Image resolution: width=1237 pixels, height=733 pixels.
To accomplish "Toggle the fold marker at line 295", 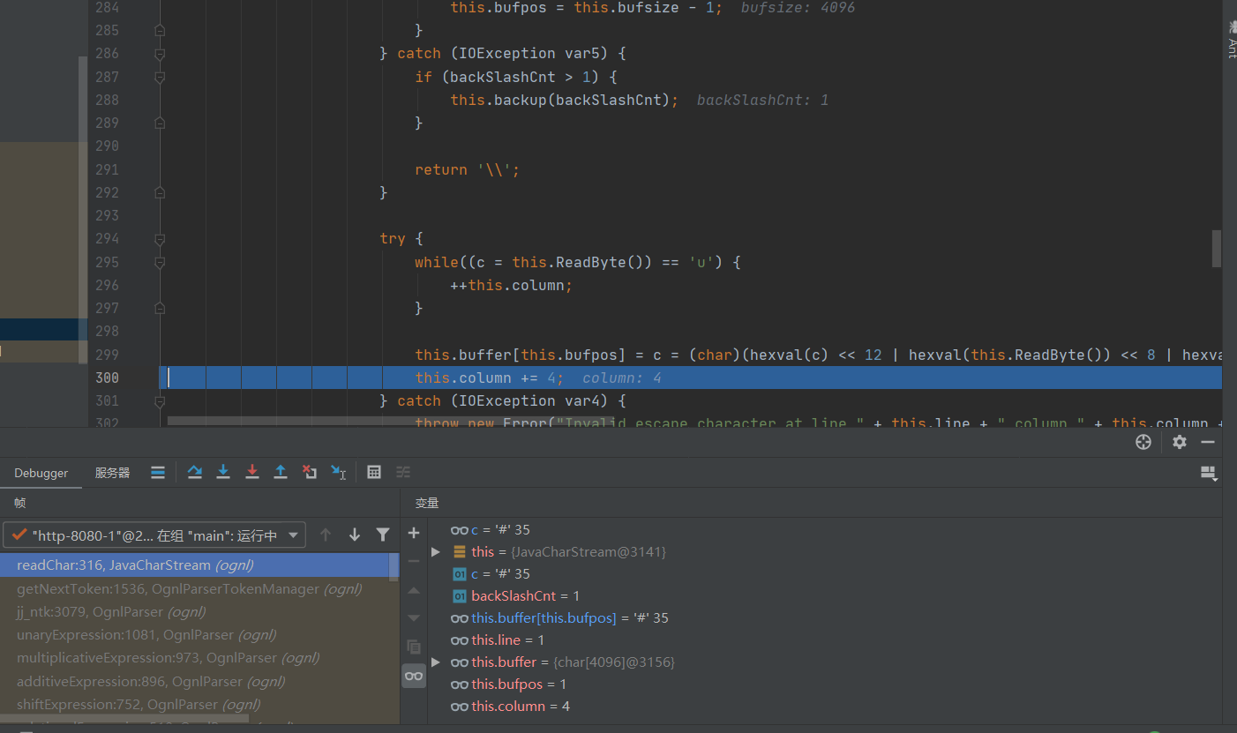I will point(160,262).
